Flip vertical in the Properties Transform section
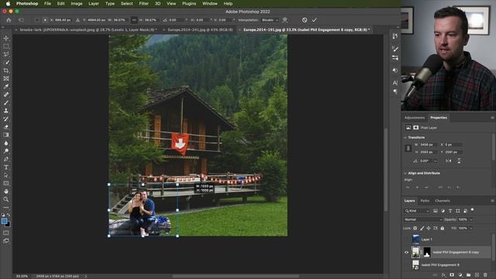This screenshot has width=496, height=279. pos(459,161)
